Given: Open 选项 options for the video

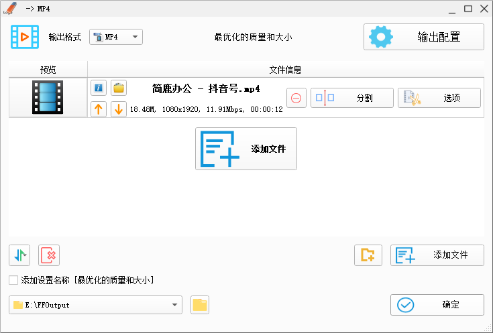Looking at the screenshot, I should (x=439, y=98).
